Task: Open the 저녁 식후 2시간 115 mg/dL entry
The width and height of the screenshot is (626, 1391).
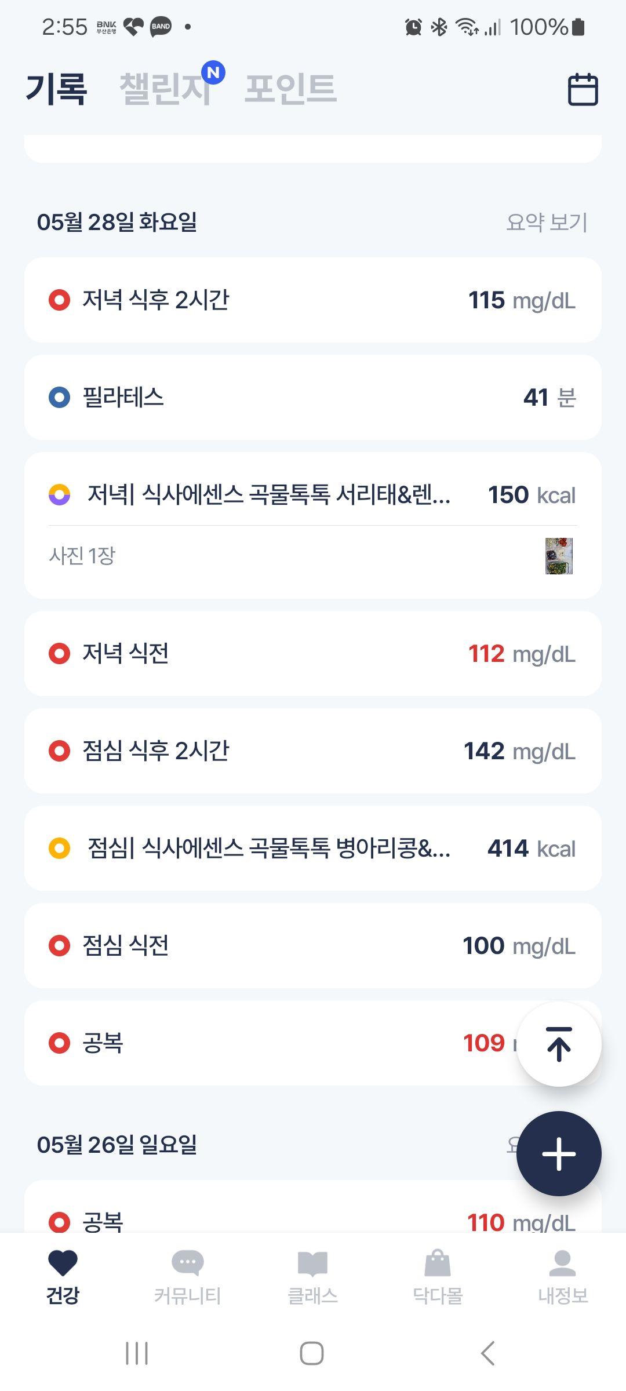Action: click(313, 300)
